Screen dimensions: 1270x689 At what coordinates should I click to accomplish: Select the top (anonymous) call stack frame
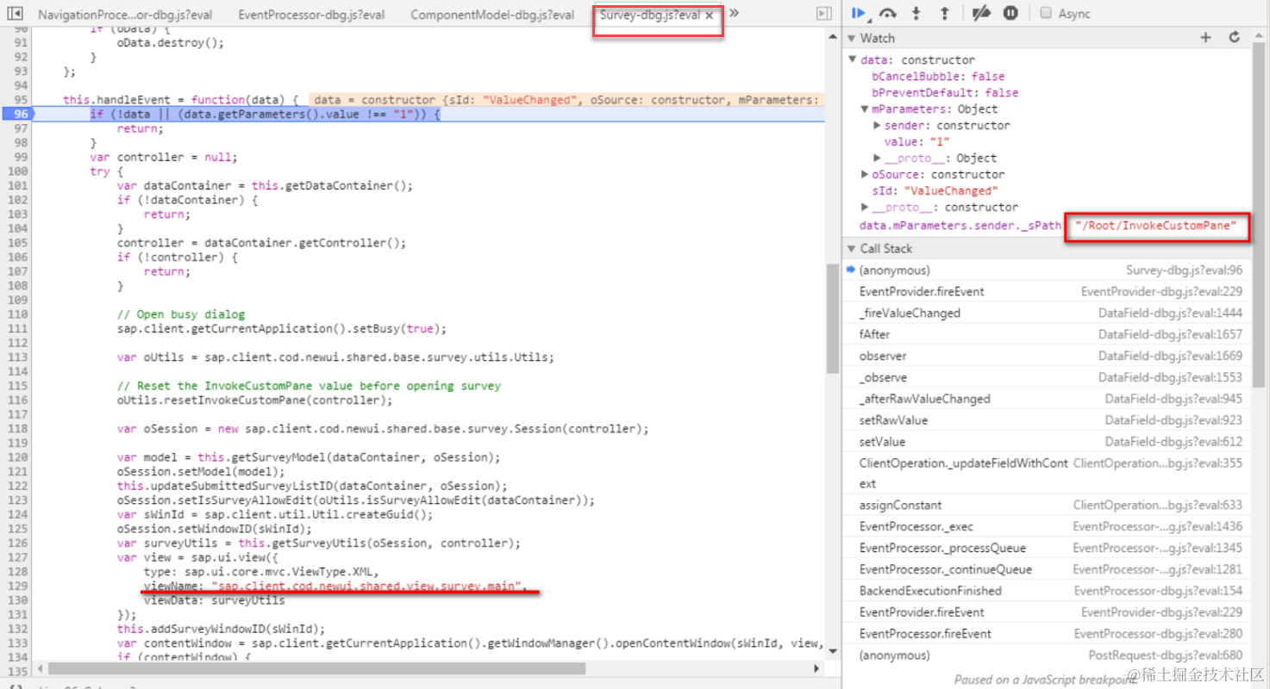pos(1050,270)
